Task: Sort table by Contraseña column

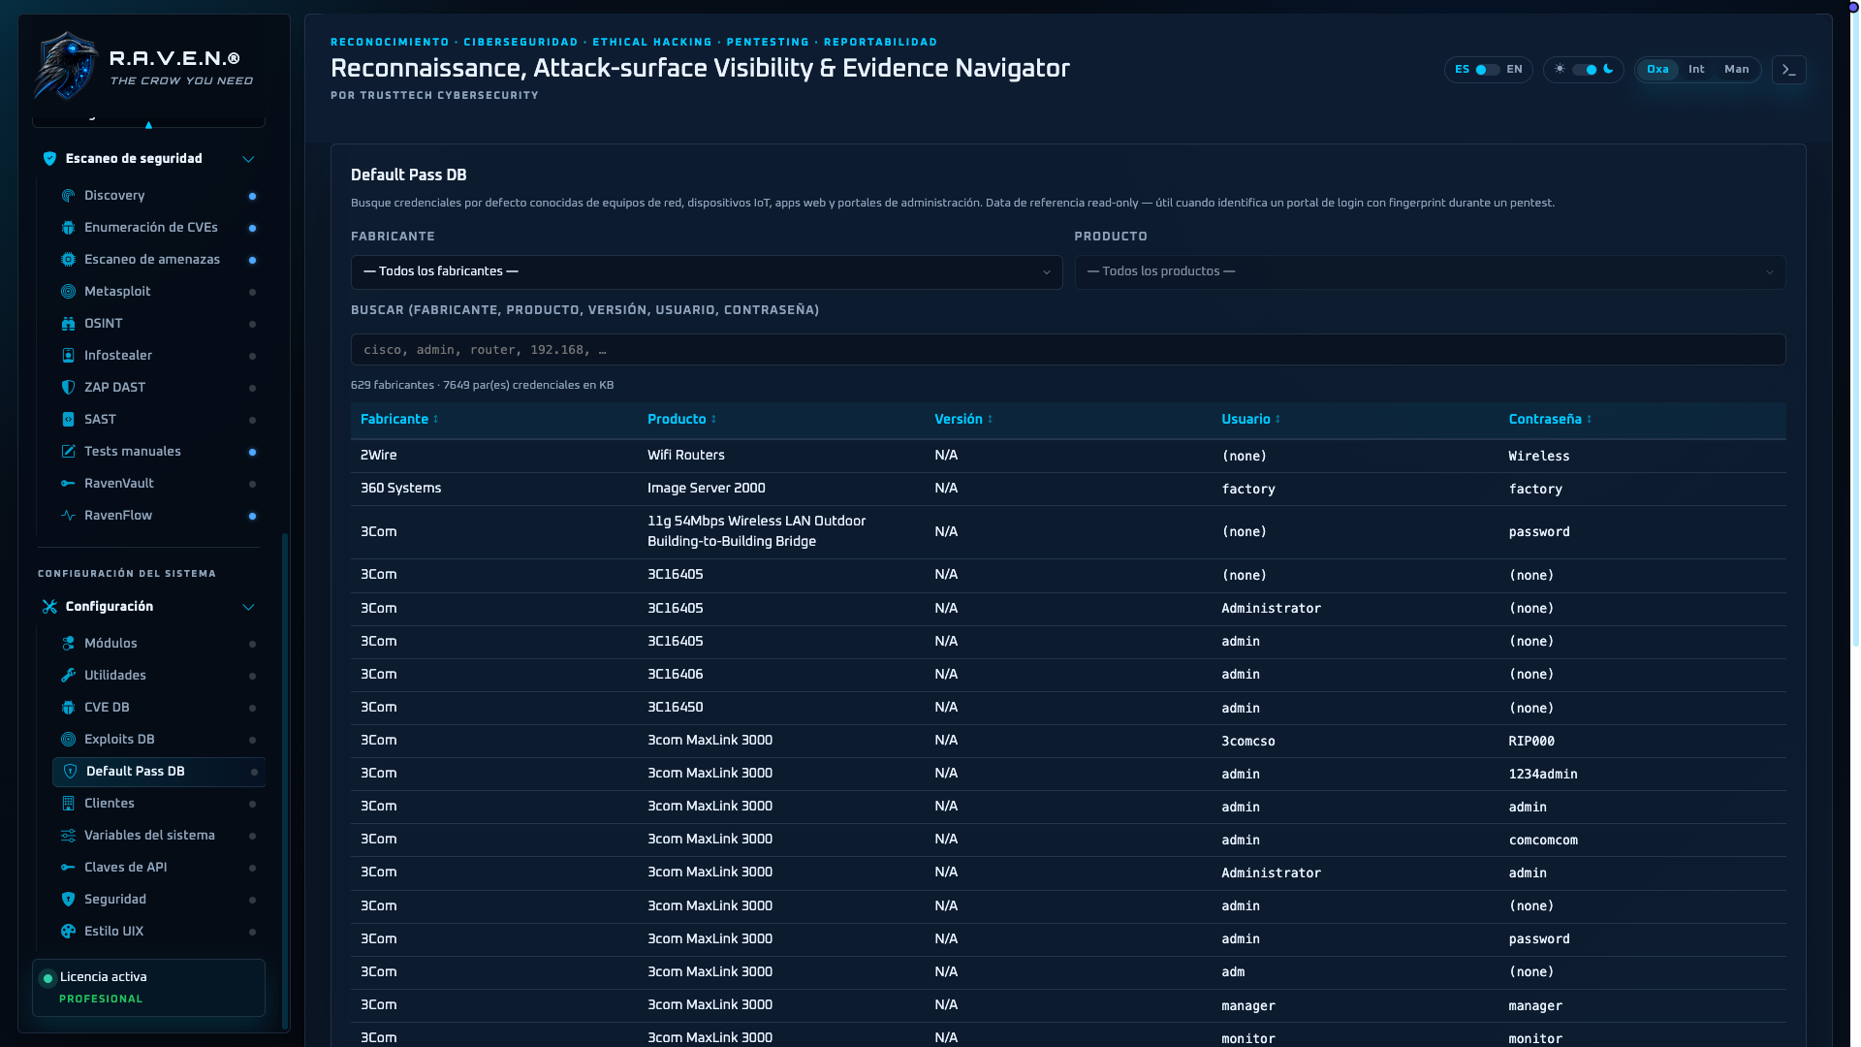Action: (x=1551, y=420)
